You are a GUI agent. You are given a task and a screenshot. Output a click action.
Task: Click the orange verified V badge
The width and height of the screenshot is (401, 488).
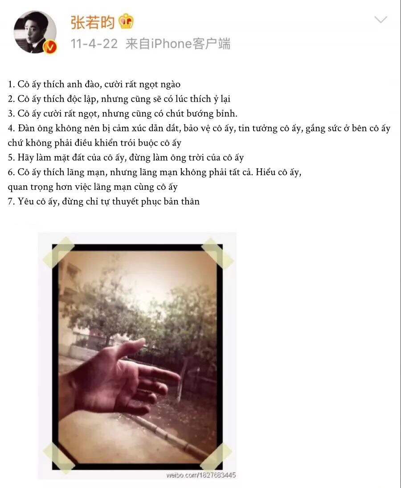[x=50, y=47]
